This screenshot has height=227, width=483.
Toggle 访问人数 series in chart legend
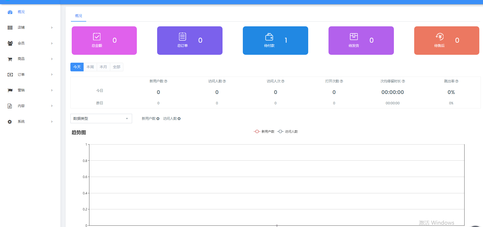(287, 132)
